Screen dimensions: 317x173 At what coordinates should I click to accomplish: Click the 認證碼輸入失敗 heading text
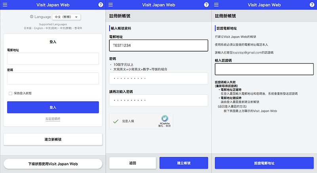(225, 82)
